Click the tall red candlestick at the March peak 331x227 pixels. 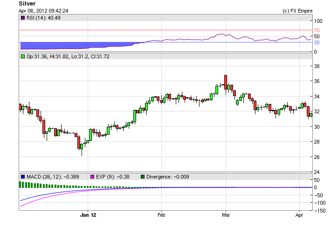pos(226,83)
